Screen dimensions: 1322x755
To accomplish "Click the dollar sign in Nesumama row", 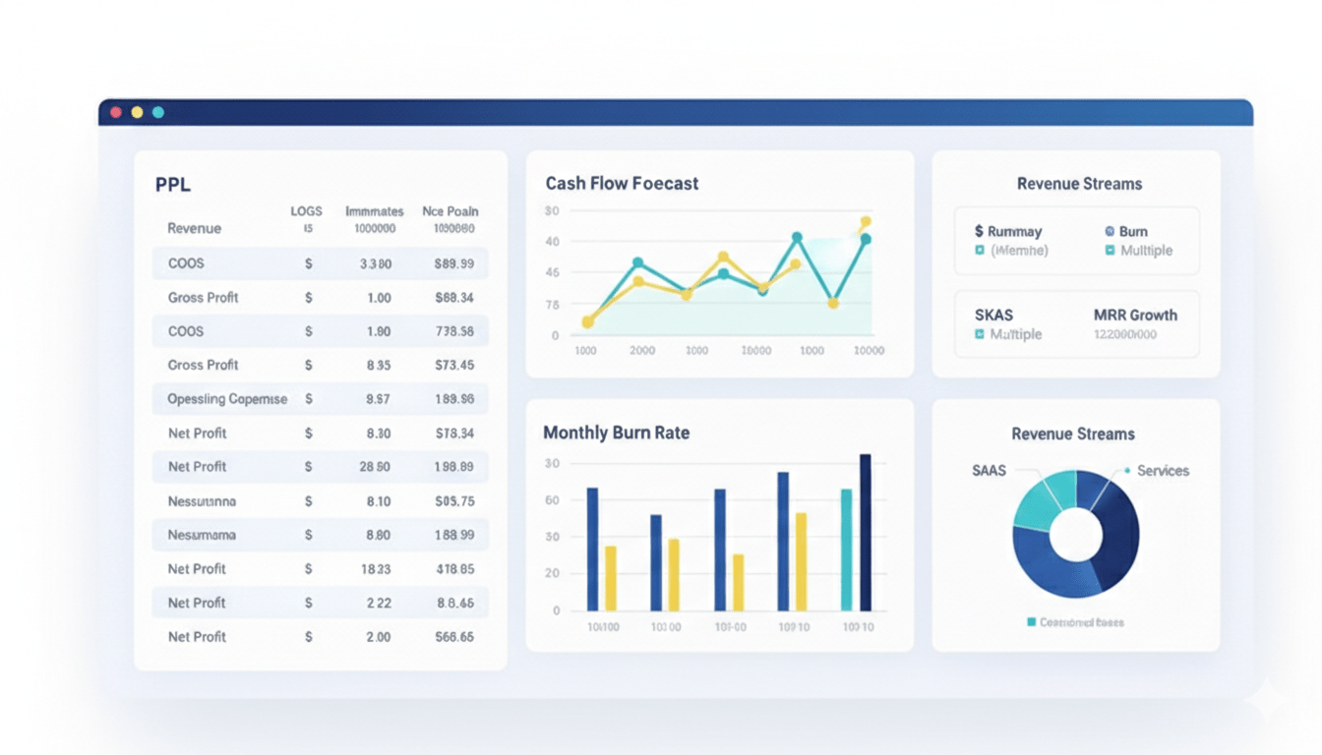I will tap(309, 535).
